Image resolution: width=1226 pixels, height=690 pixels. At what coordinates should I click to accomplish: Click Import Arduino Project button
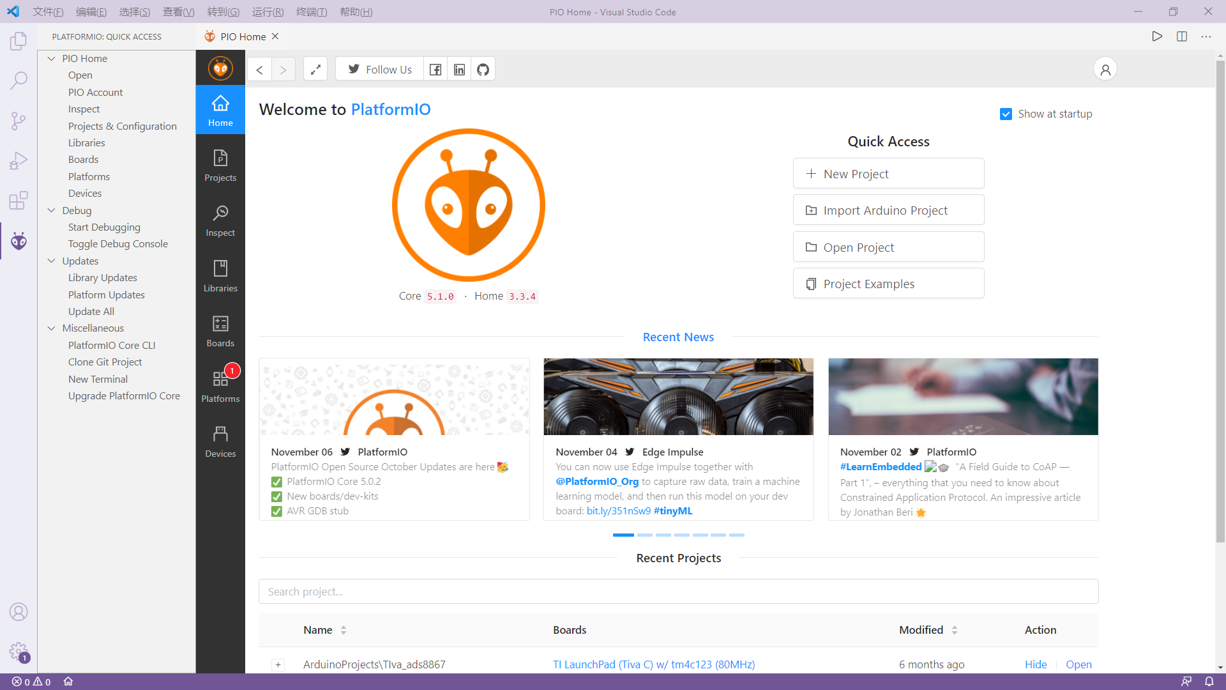tap(888, 210)
